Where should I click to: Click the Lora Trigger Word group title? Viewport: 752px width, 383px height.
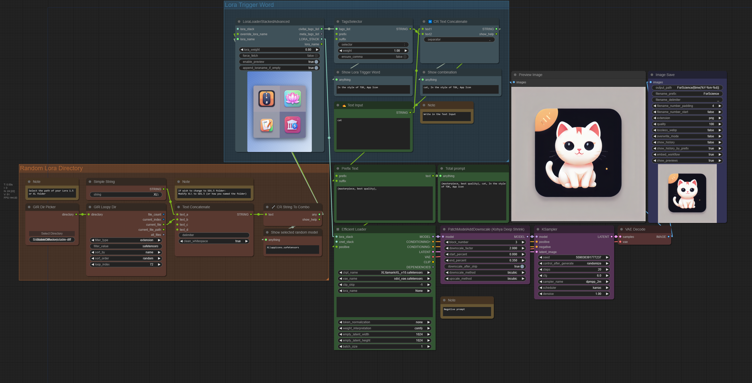tap(249, 5)
